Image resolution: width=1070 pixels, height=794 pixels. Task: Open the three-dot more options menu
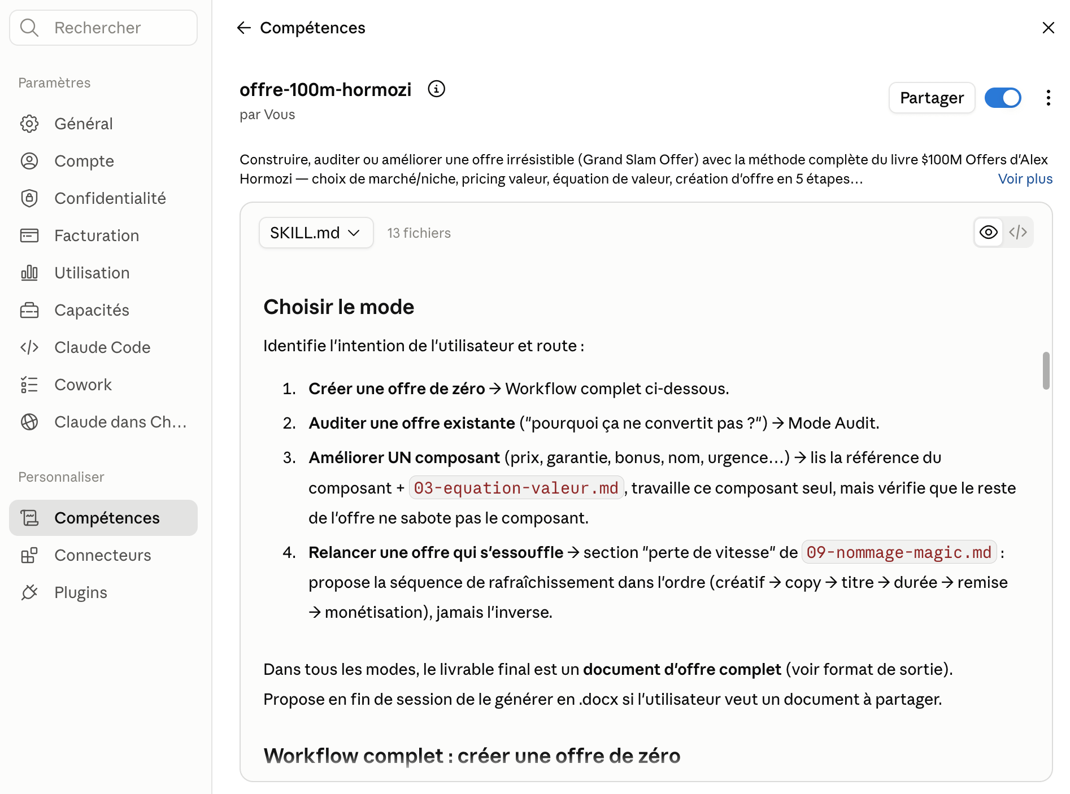[x=1048, y=98]
